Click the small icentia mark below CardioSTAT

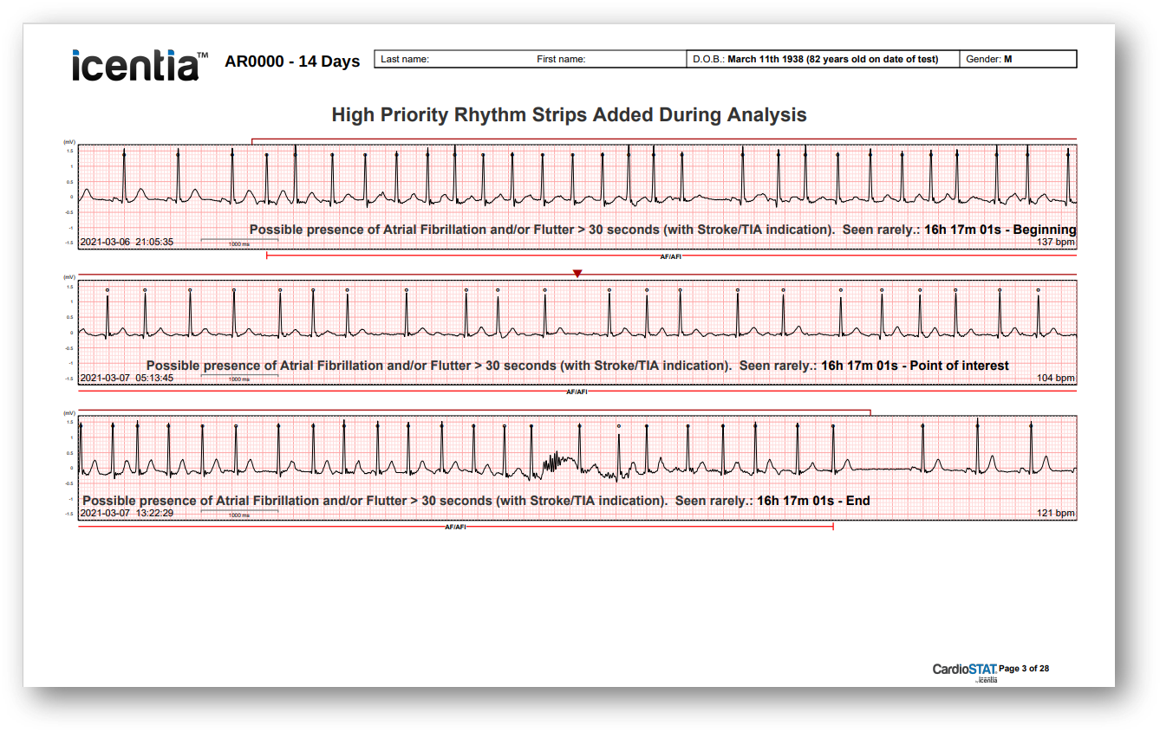(x=987, y=679)
